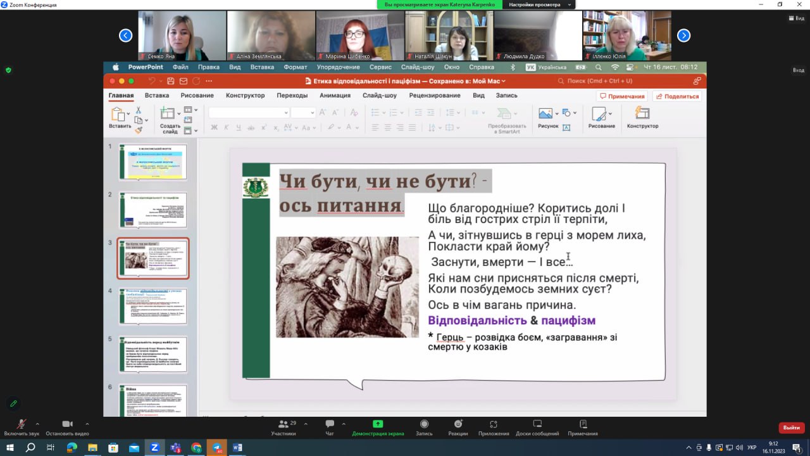
Task: Click the red Выйти leave button
Action: 791,427
